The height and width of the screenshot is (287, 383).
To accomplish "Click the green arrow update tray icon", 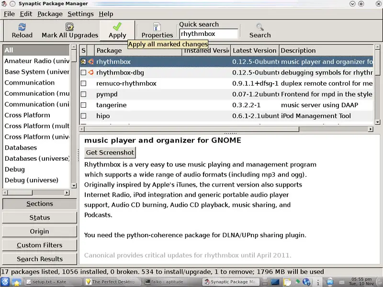I will pos(298,282).
